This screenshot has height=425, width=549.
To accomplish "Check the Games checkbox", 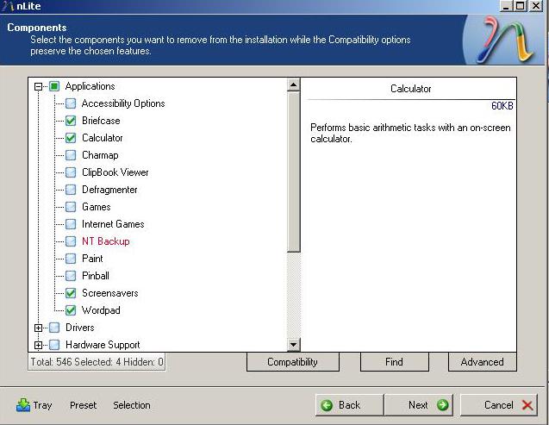I will (71, 207).
